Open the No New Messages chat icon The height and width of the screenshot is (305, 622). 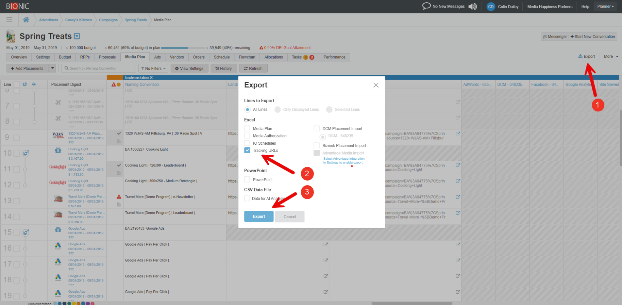[x=426, y=6]
